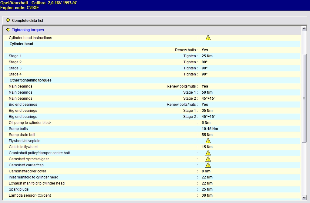Select the Stage 4 row label
Image resolution: width=310 pixels, height=203 pixels.
[x=15, y=74]
